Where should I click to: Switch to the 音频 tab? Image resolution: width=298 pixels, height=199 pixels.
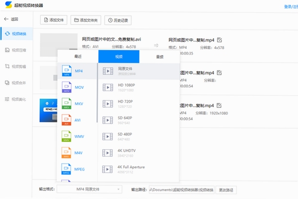tap(159, 57)
